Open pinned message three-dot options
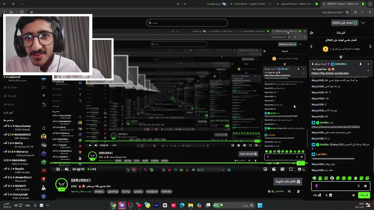 [x=368, y=64]
